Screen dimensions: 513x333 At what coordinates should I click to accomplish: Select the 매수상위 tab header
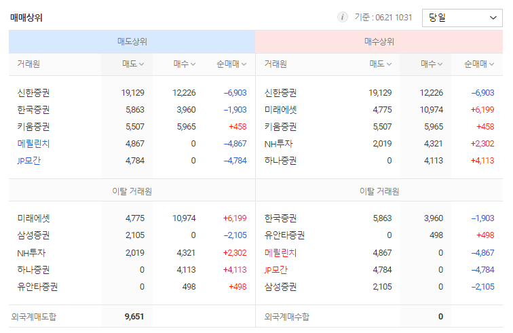379,41
